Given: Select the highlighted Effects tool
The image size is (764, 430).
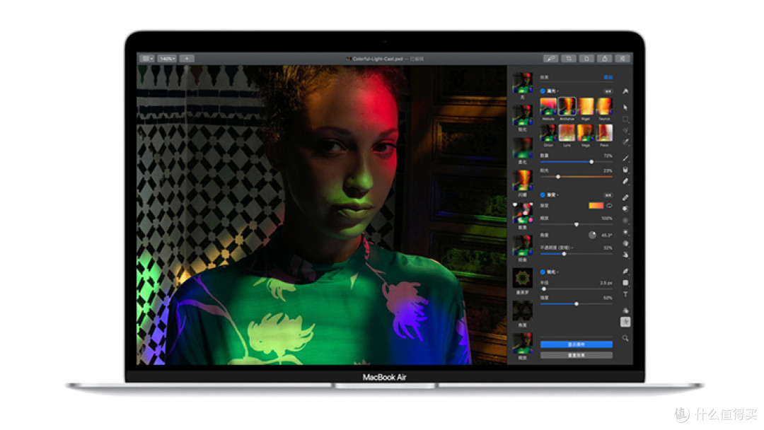Looking at the screenshot, I should [625, 322].
